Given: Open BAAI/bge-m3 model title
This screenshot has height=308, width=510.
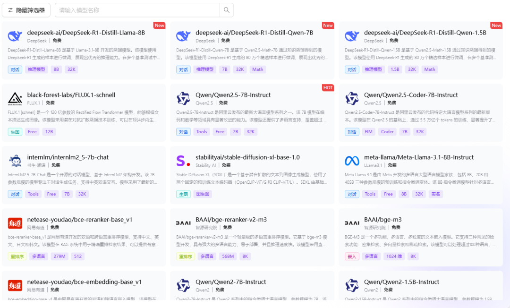Looking at the screenshot, I should (x=383, y=220).
